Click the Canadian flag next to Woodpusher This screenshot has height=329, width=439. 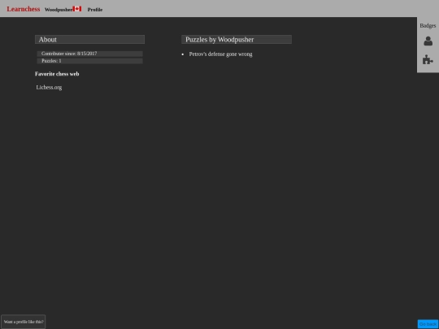point(77,9)
